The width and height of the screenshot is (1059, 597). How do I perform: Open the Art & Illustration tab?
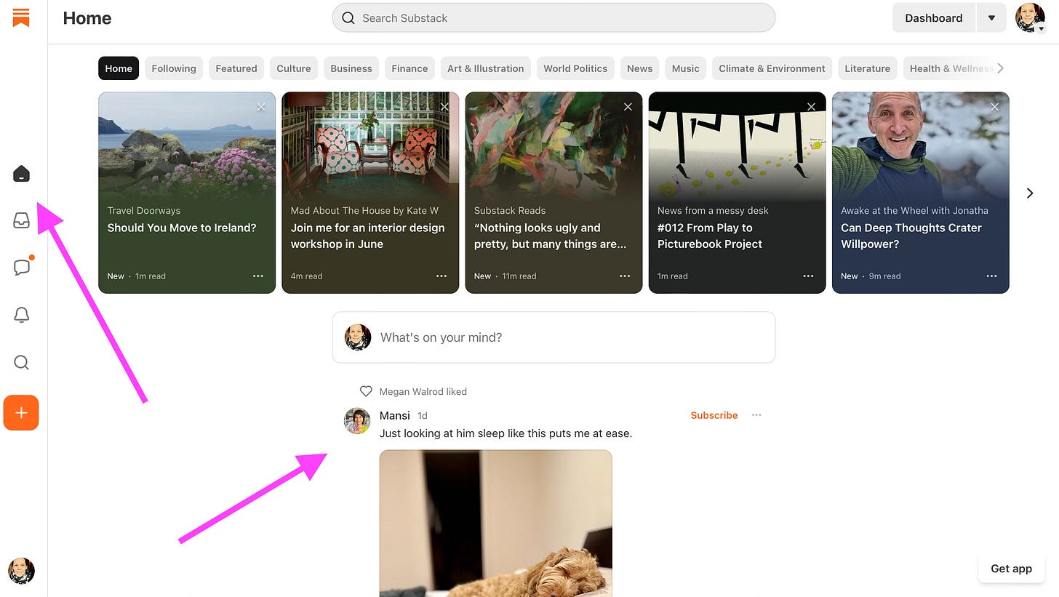[486, 68]
